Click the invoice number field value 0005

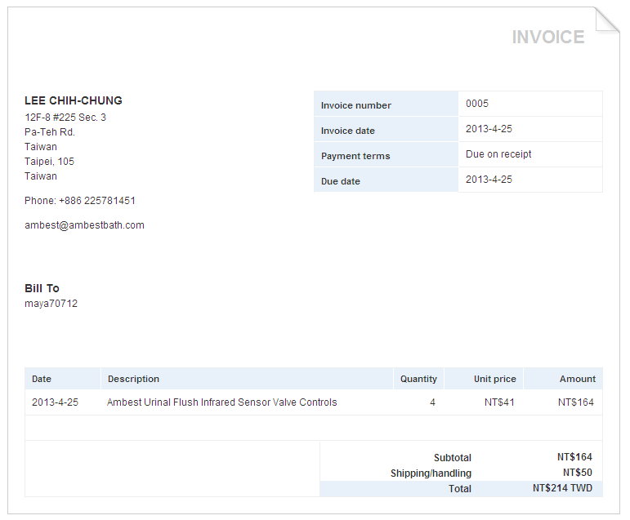[477, 104]
